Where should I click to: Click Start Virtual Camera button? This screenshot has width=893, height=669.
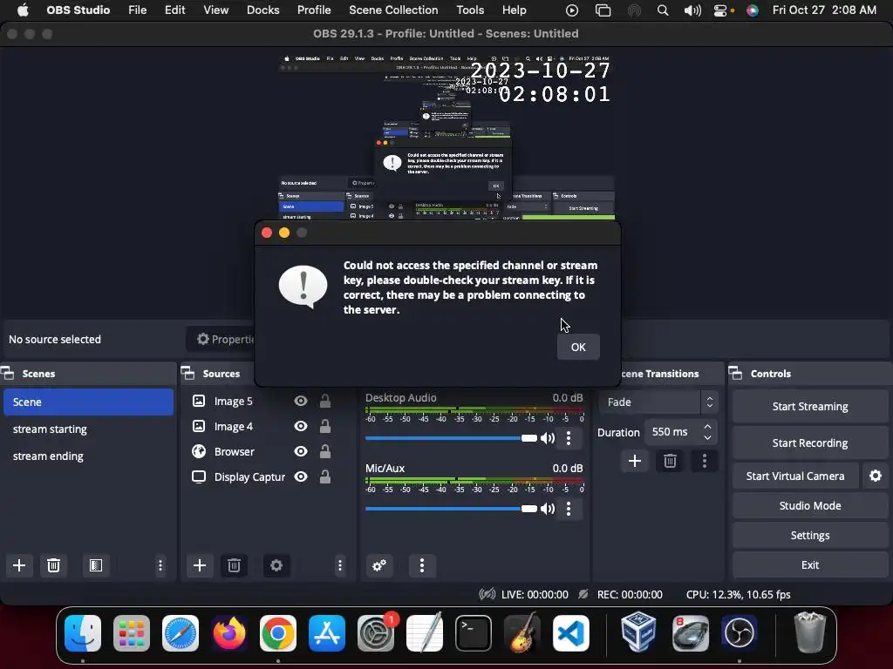pos(795,476)
